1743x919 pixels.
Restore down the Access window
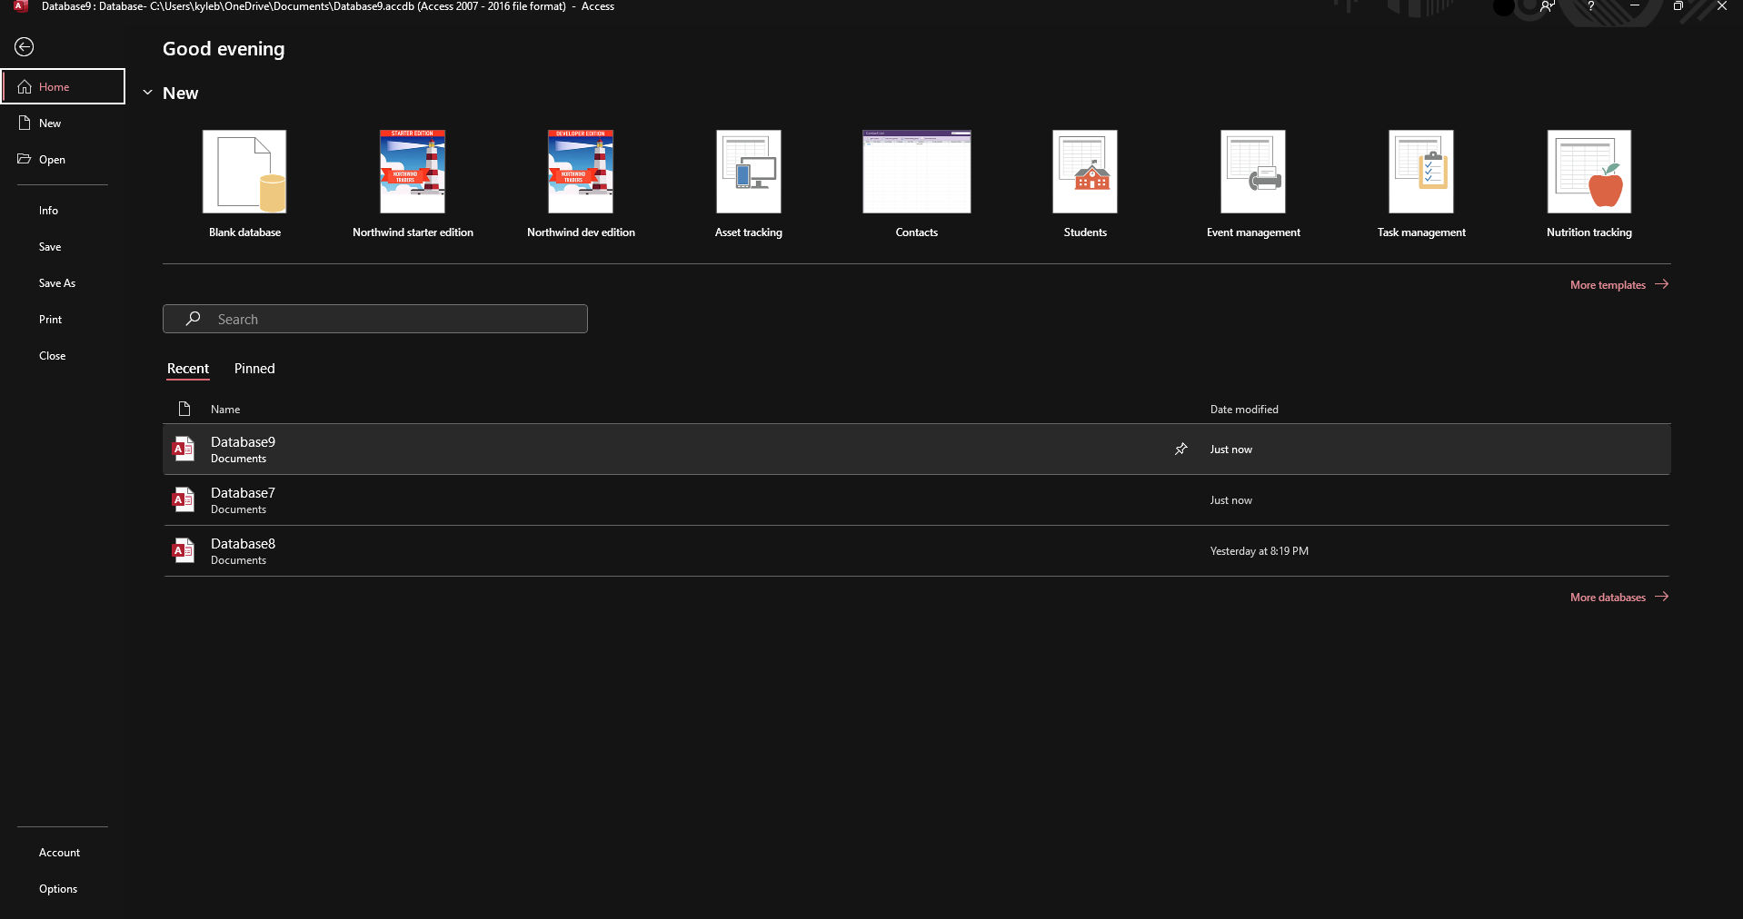tap(1678, 6)
